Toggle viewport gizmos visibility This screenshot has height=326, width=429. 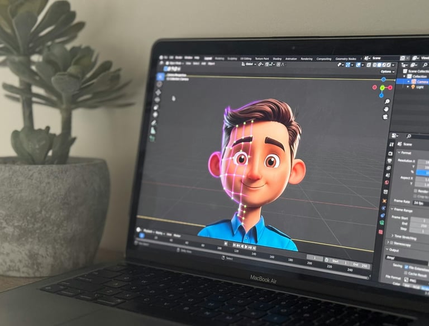click(348, 65)
